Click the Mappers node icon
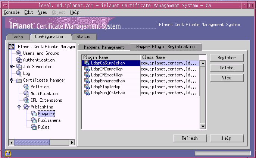 34,114
